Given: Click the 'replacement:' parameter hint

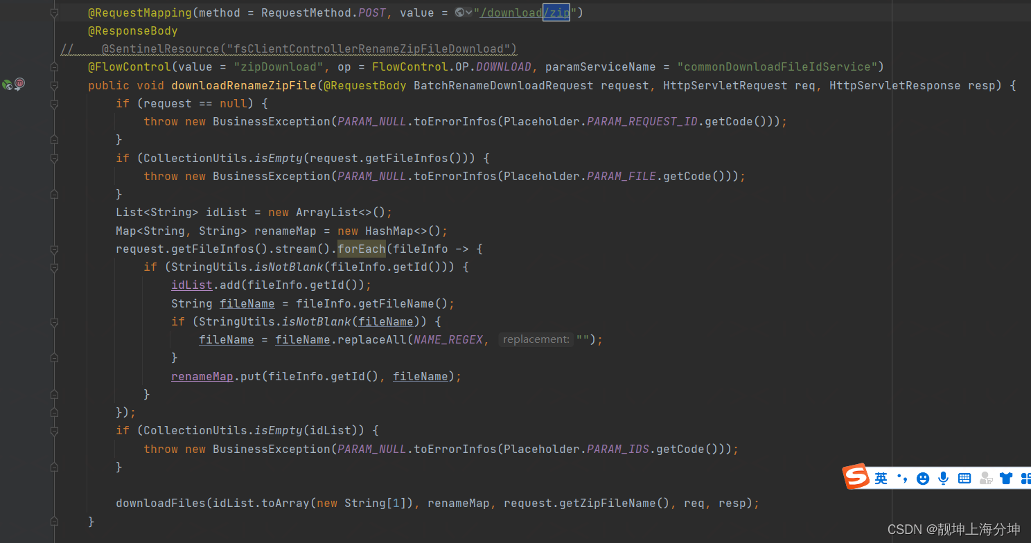Looking at the screenshot, I should coord(536,339).
